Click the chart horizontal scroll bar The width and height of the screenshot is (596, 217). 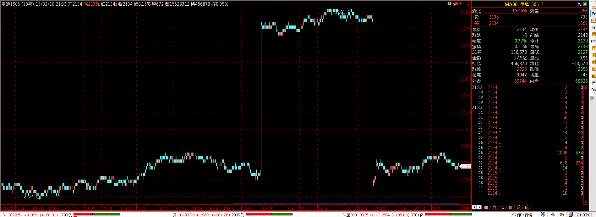347,203
